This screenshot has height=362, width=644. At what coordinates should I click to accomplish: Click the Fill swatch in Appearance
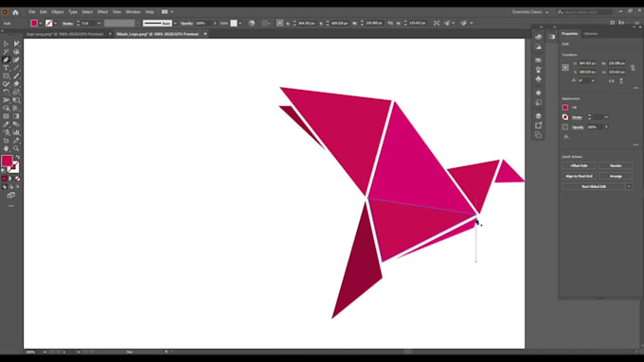[565, 108]
